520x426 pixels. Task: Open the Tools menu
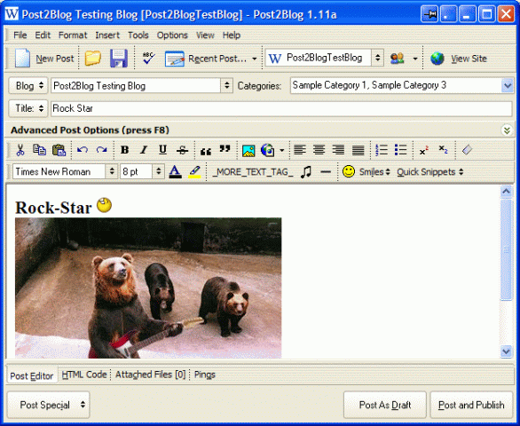pyautogui.click(x=138, y=35)
